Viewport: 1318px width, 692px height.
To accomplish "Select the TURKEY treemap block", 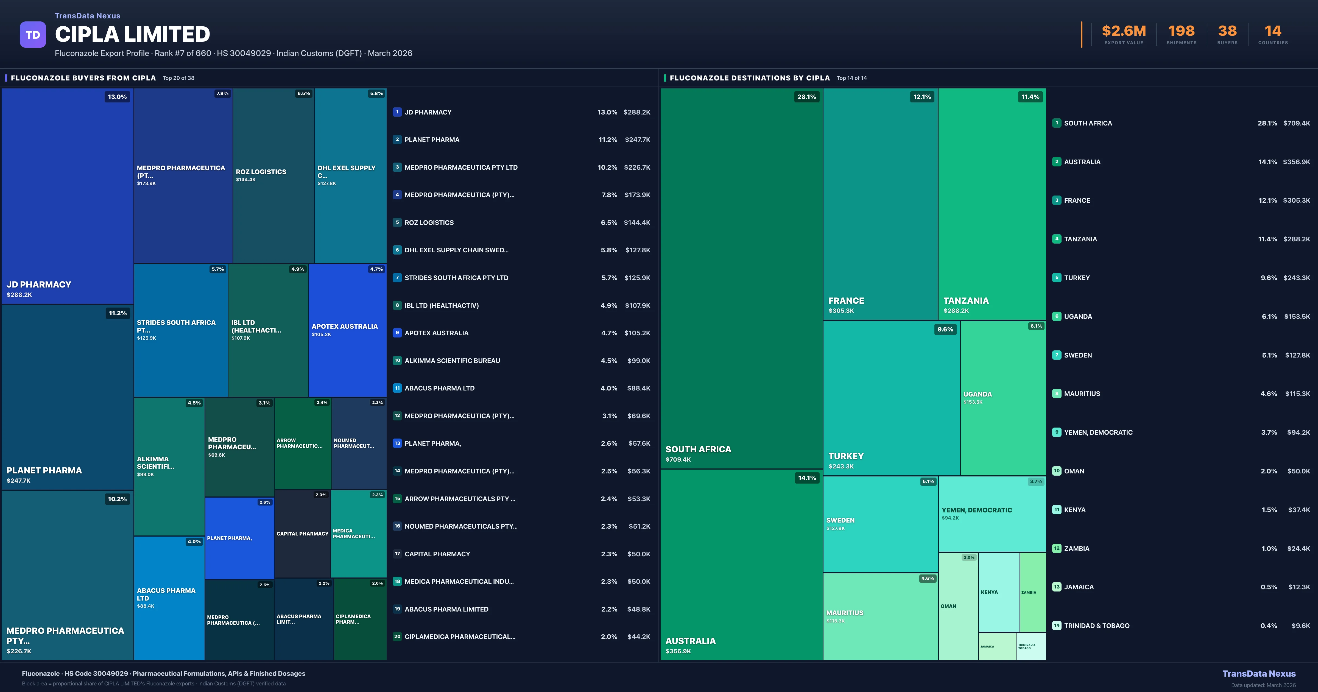I will [891, 398].
